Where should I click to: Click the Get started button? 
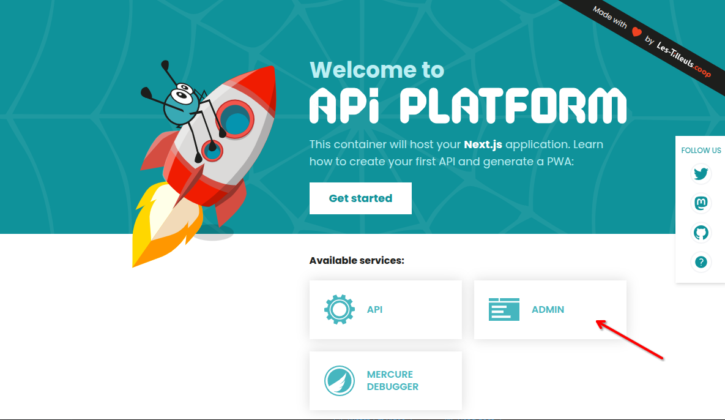coord(360,198)
